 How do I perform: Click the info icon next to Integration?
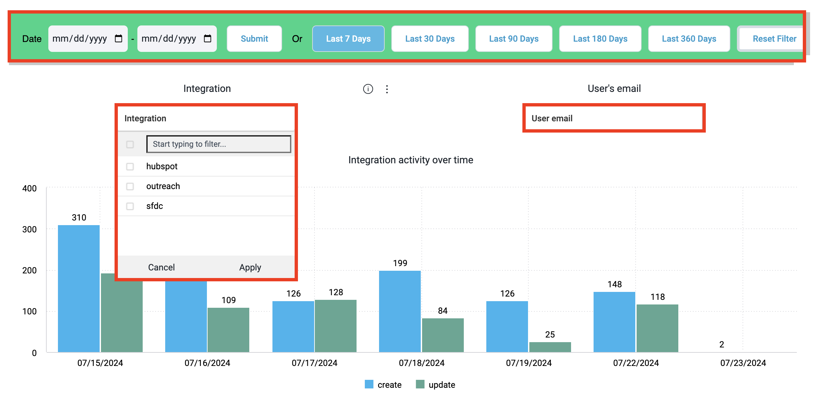(x=368, y=89)
